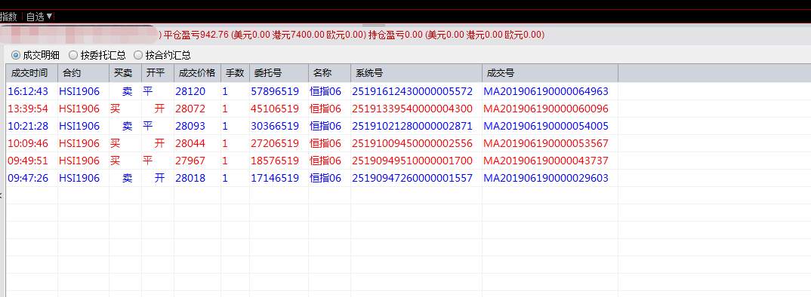
Task: Open the 自选 dropdown
Action: click(39, 17)
